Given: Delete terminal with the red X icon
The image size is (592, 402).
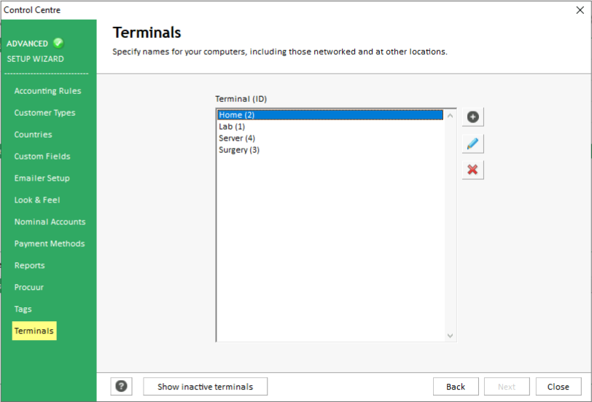Looking at the screenshot, I should (x=472, y=170).
